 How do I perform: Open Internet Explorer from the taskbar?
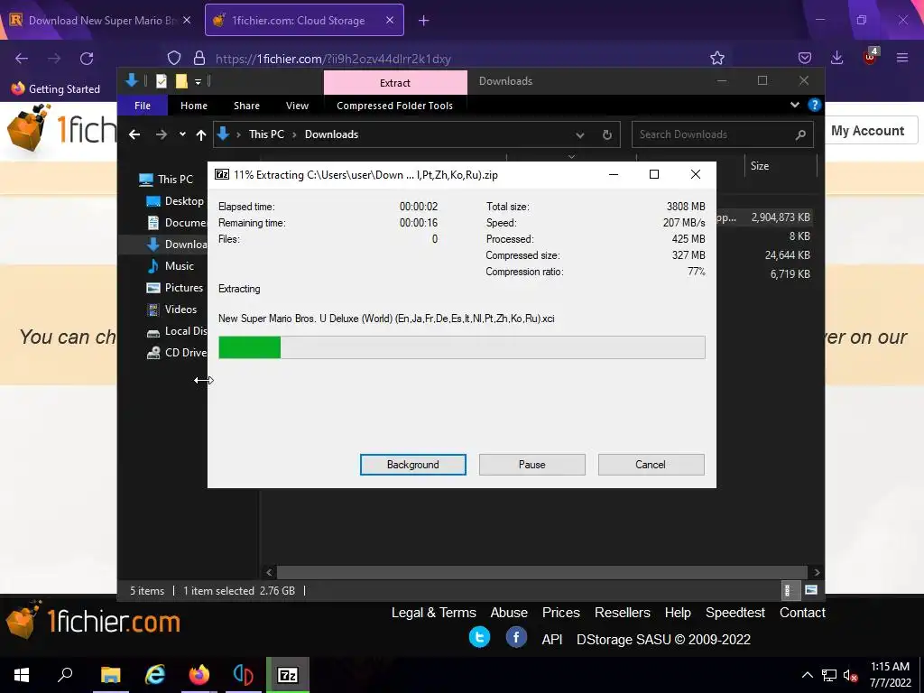(x=155, y=675)
